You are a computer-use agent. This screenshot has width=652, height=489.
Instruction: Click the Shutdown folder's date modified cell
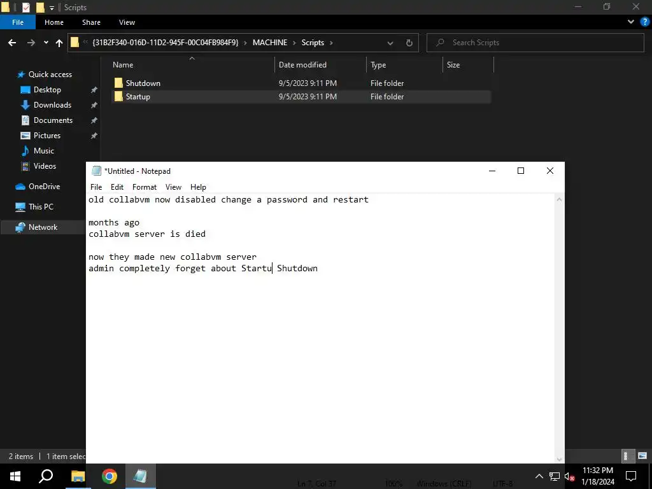(x=308, y=83)
